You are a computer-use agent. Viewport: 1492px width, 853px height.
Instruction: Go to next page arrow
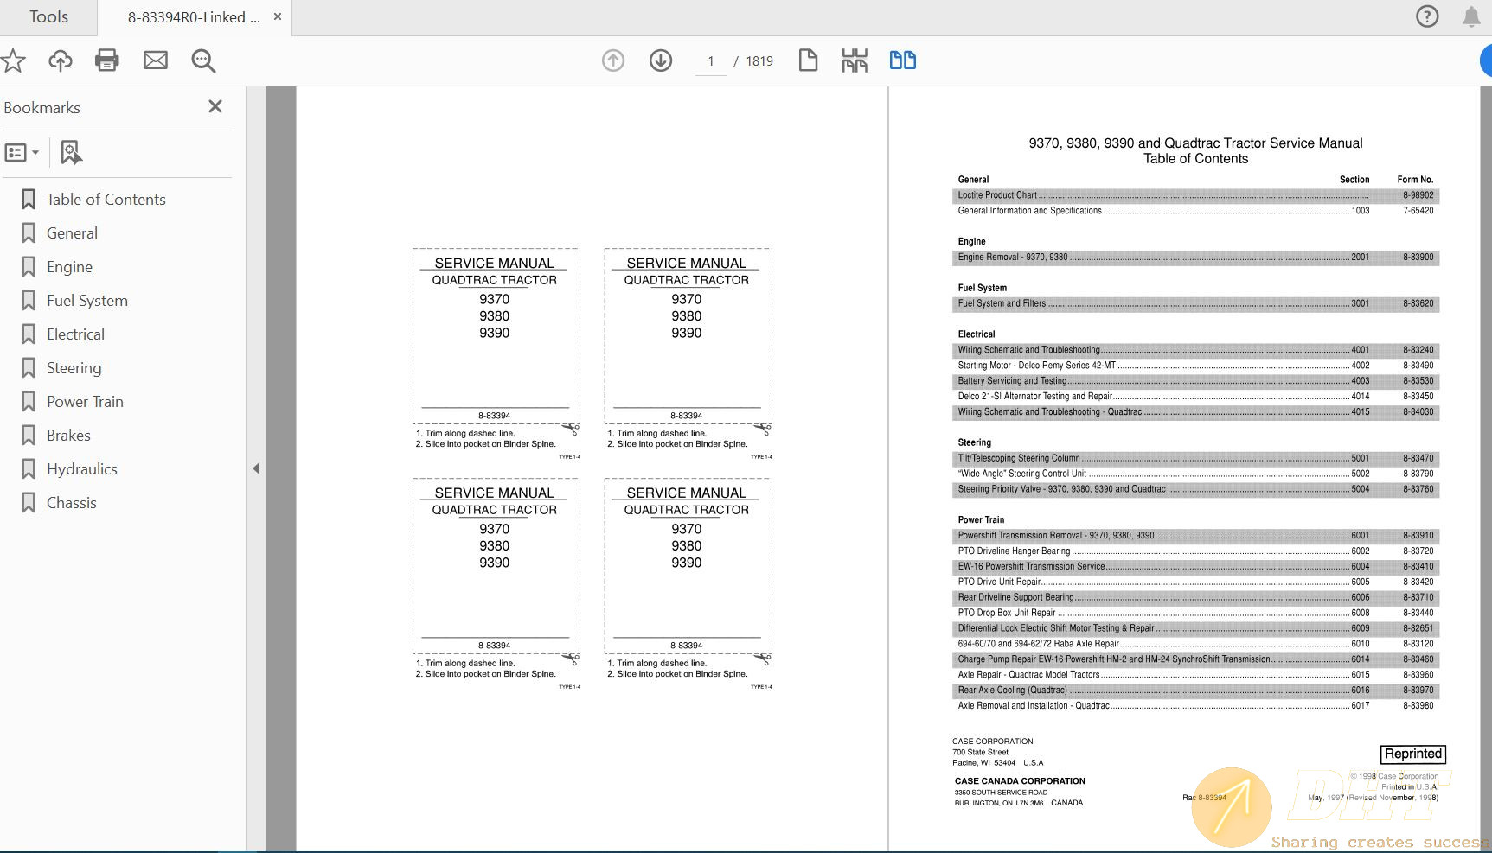[x=661, y=60]
